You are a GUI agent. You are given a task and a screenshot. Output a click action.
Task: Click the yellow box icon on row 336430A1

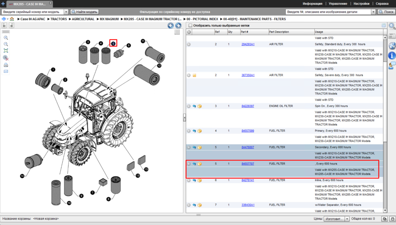click(x=200, y=205)
